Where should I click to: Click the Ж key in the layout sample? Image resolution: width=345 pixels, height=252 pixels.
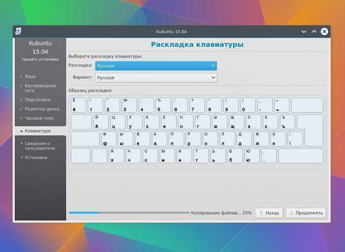(261, 139)
